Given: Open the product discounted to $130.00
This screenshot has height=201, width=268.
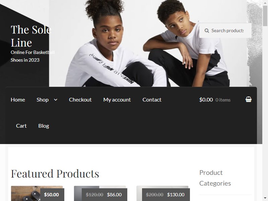Looking at the screenshot, I should click(162, 194).
